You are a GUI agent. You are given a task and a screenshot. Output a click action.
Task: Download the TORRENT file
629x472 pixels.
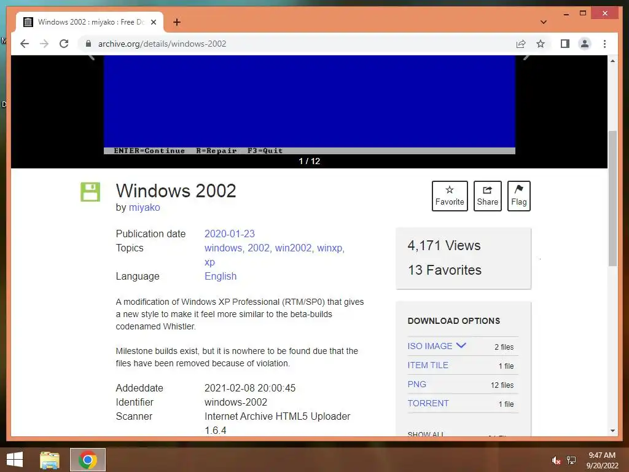coord(428,403)
